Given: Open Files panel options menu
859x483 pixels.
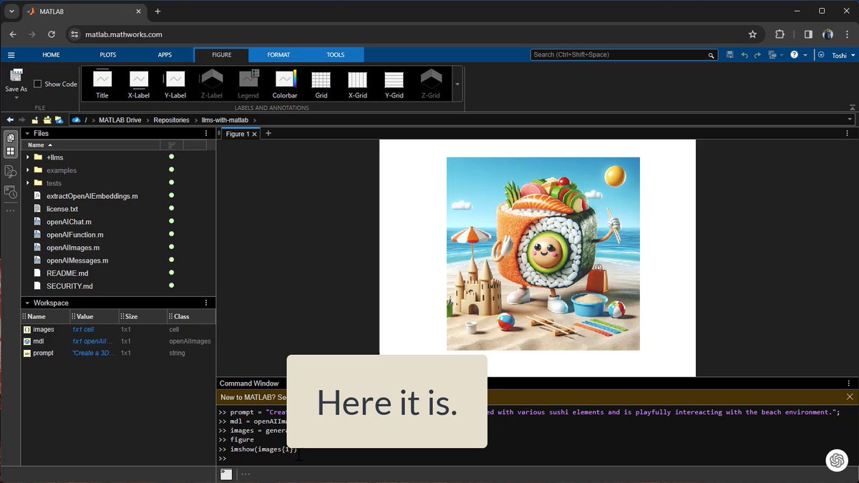Looking at the screenshot, I should click(206, 133).
